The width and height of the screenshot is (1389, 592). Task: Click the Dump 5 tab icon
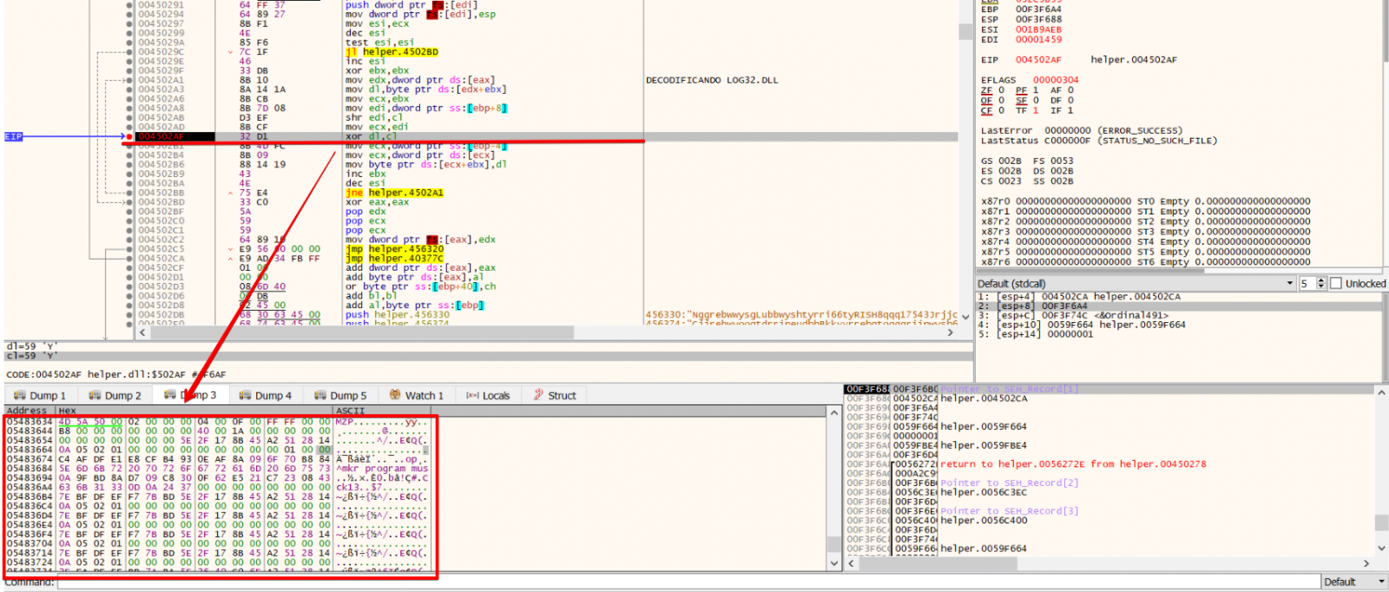(320, 396)
